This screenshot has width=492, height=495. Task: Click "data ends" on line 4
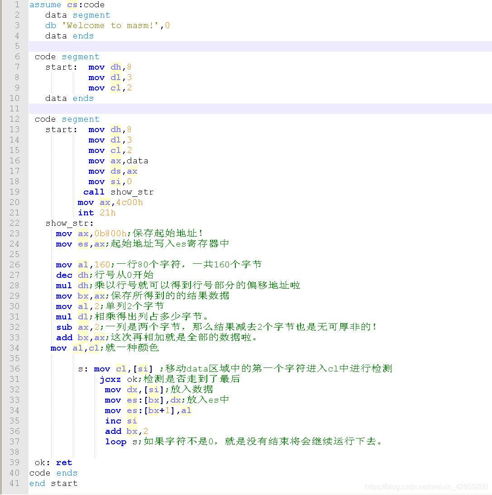pos(69,36)
